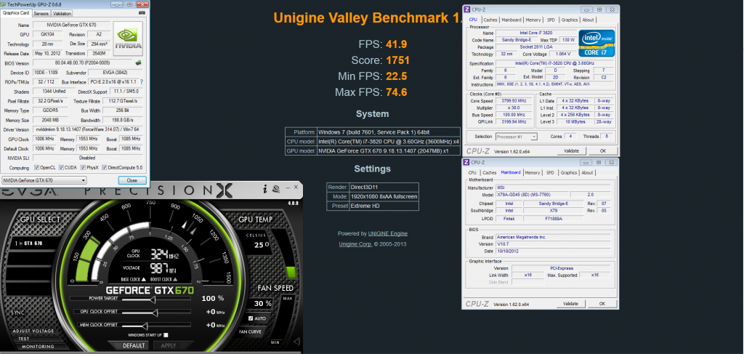This screenshot has width=744, height=354.
Task: Open the SPD tab in top CPU-Z window
Action: coord(551,20)
